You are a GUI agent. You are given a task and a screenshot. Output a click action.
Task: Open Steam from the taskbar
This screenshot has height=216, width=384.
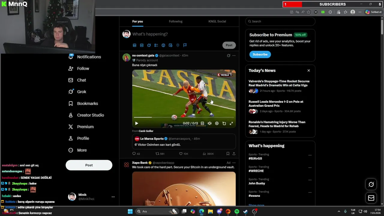[245, 211]
